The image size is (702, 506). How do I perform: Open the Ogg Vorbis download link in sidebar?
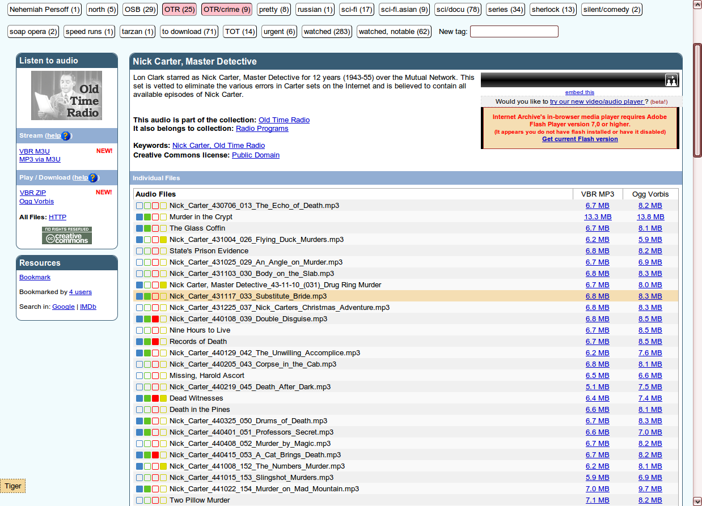click(x=37, y=201)
